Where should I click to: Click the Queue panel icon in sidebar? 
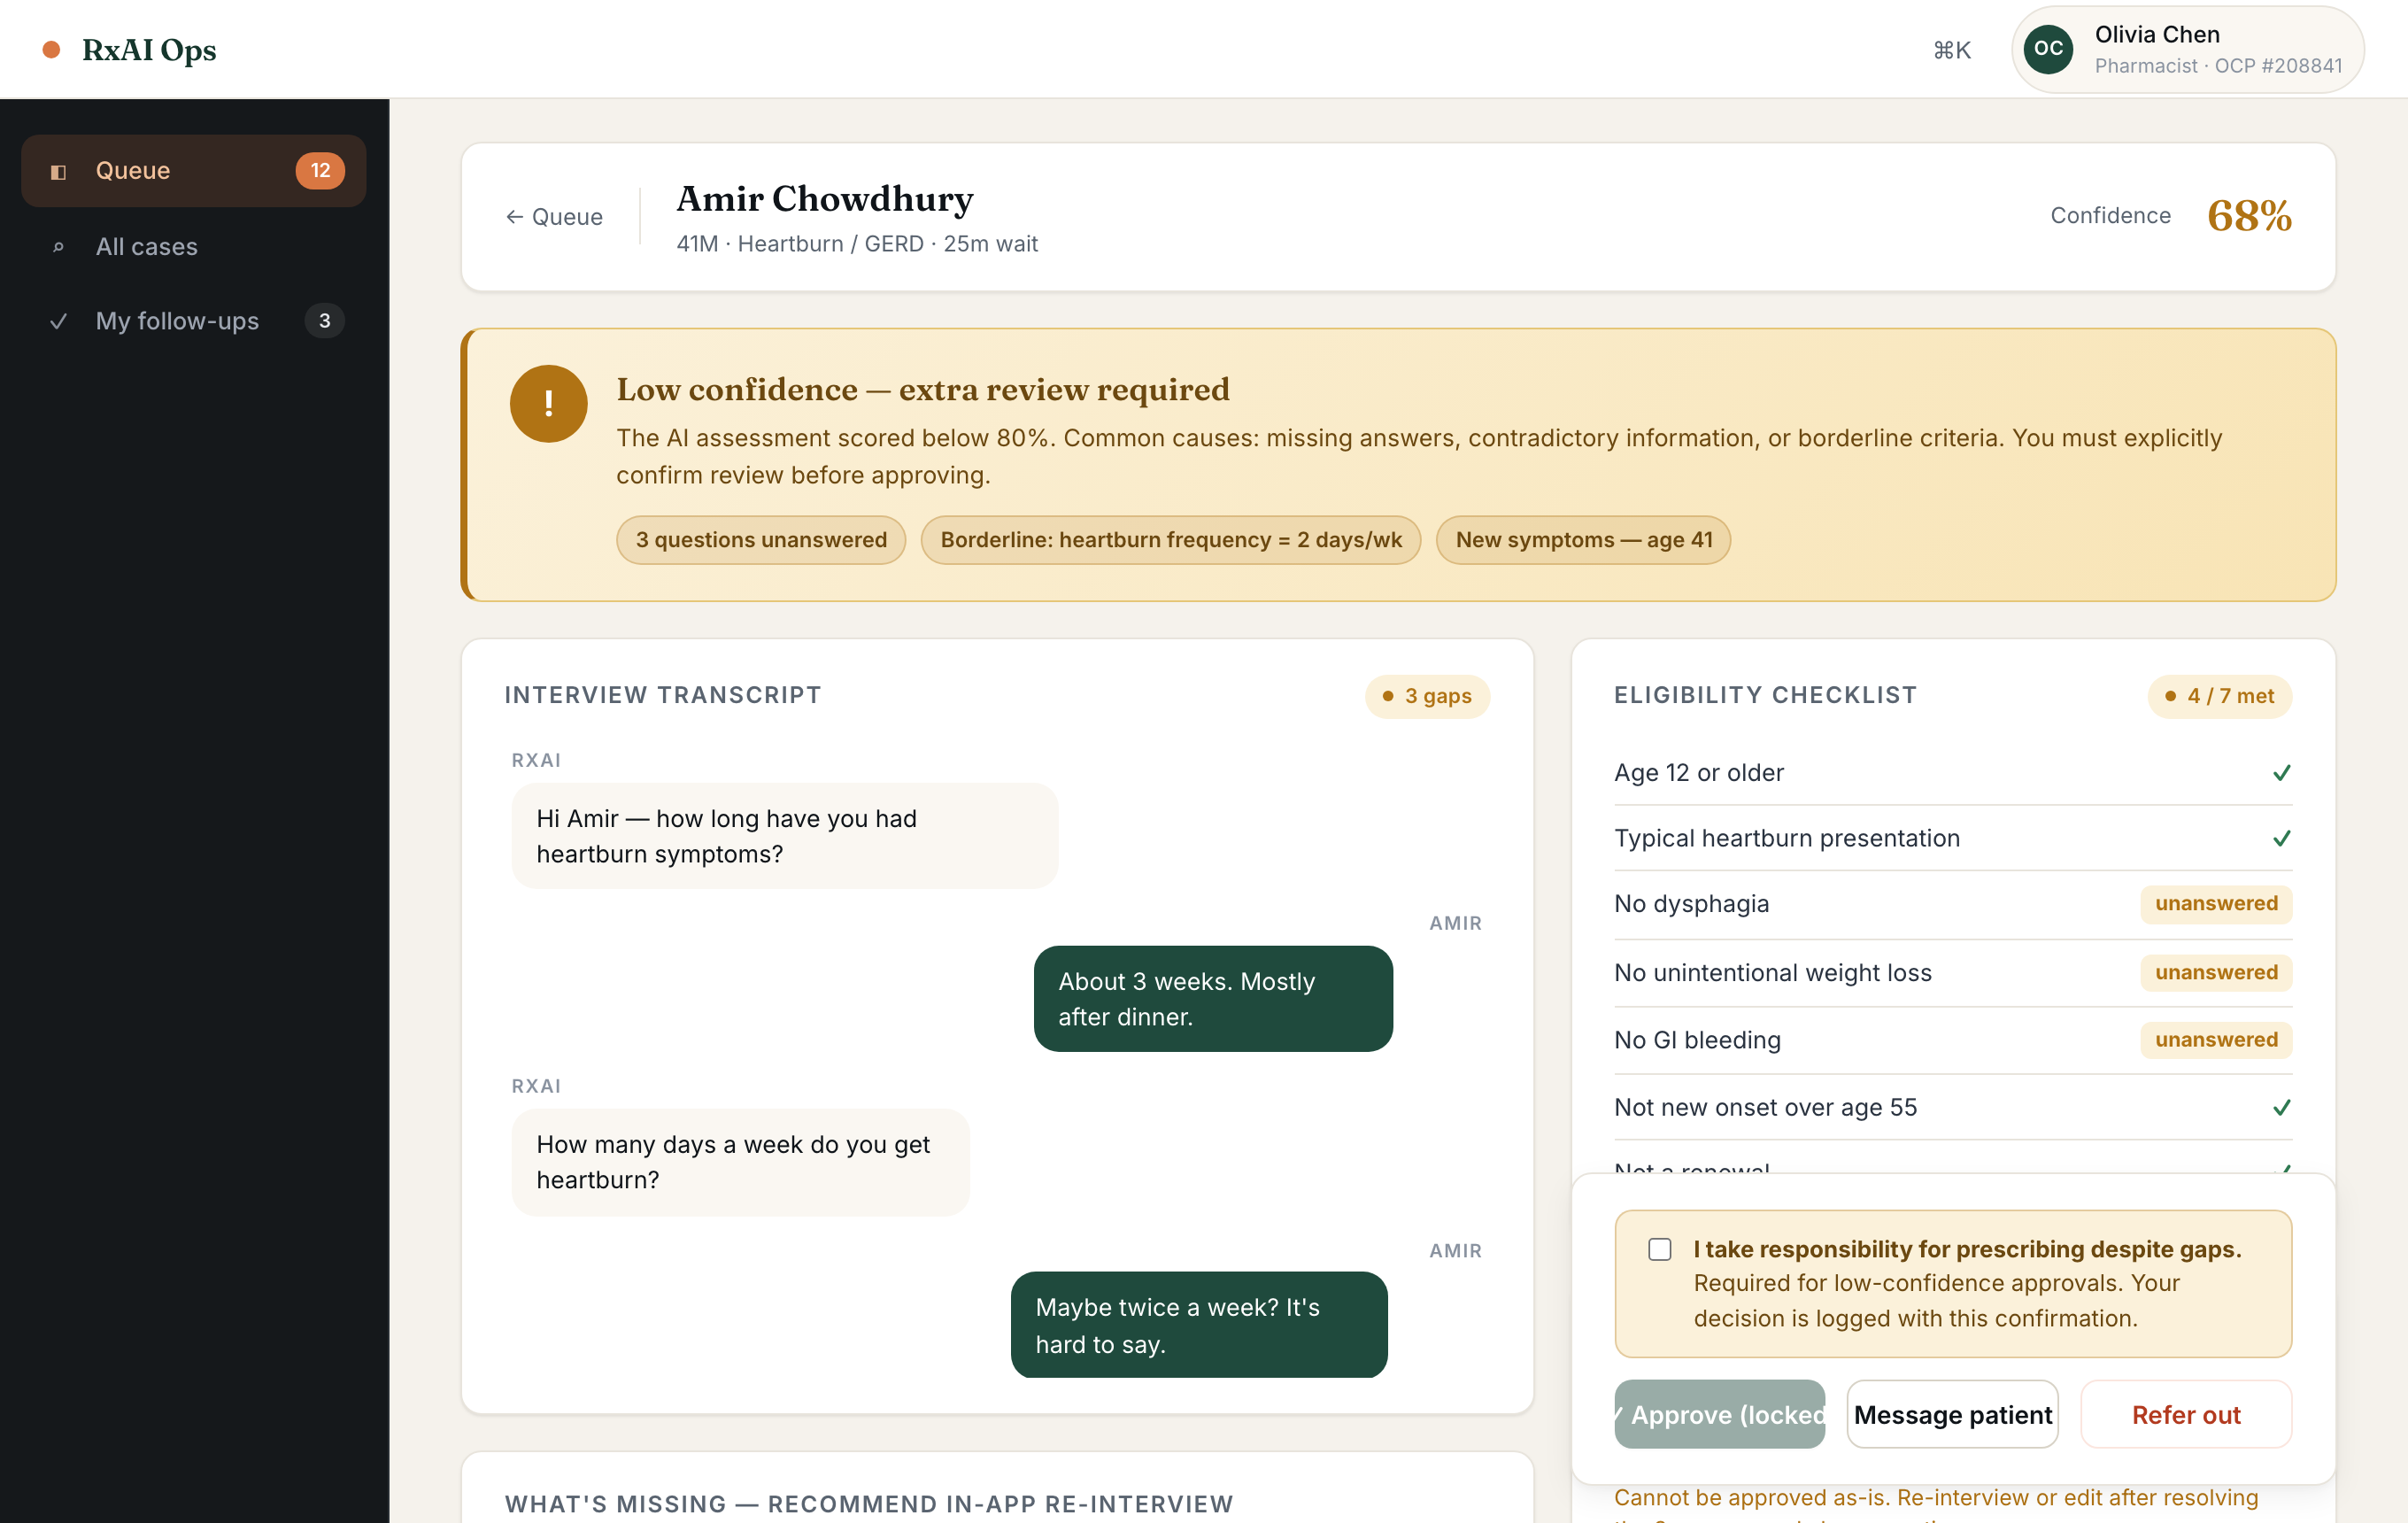click(x=58, y=172)
